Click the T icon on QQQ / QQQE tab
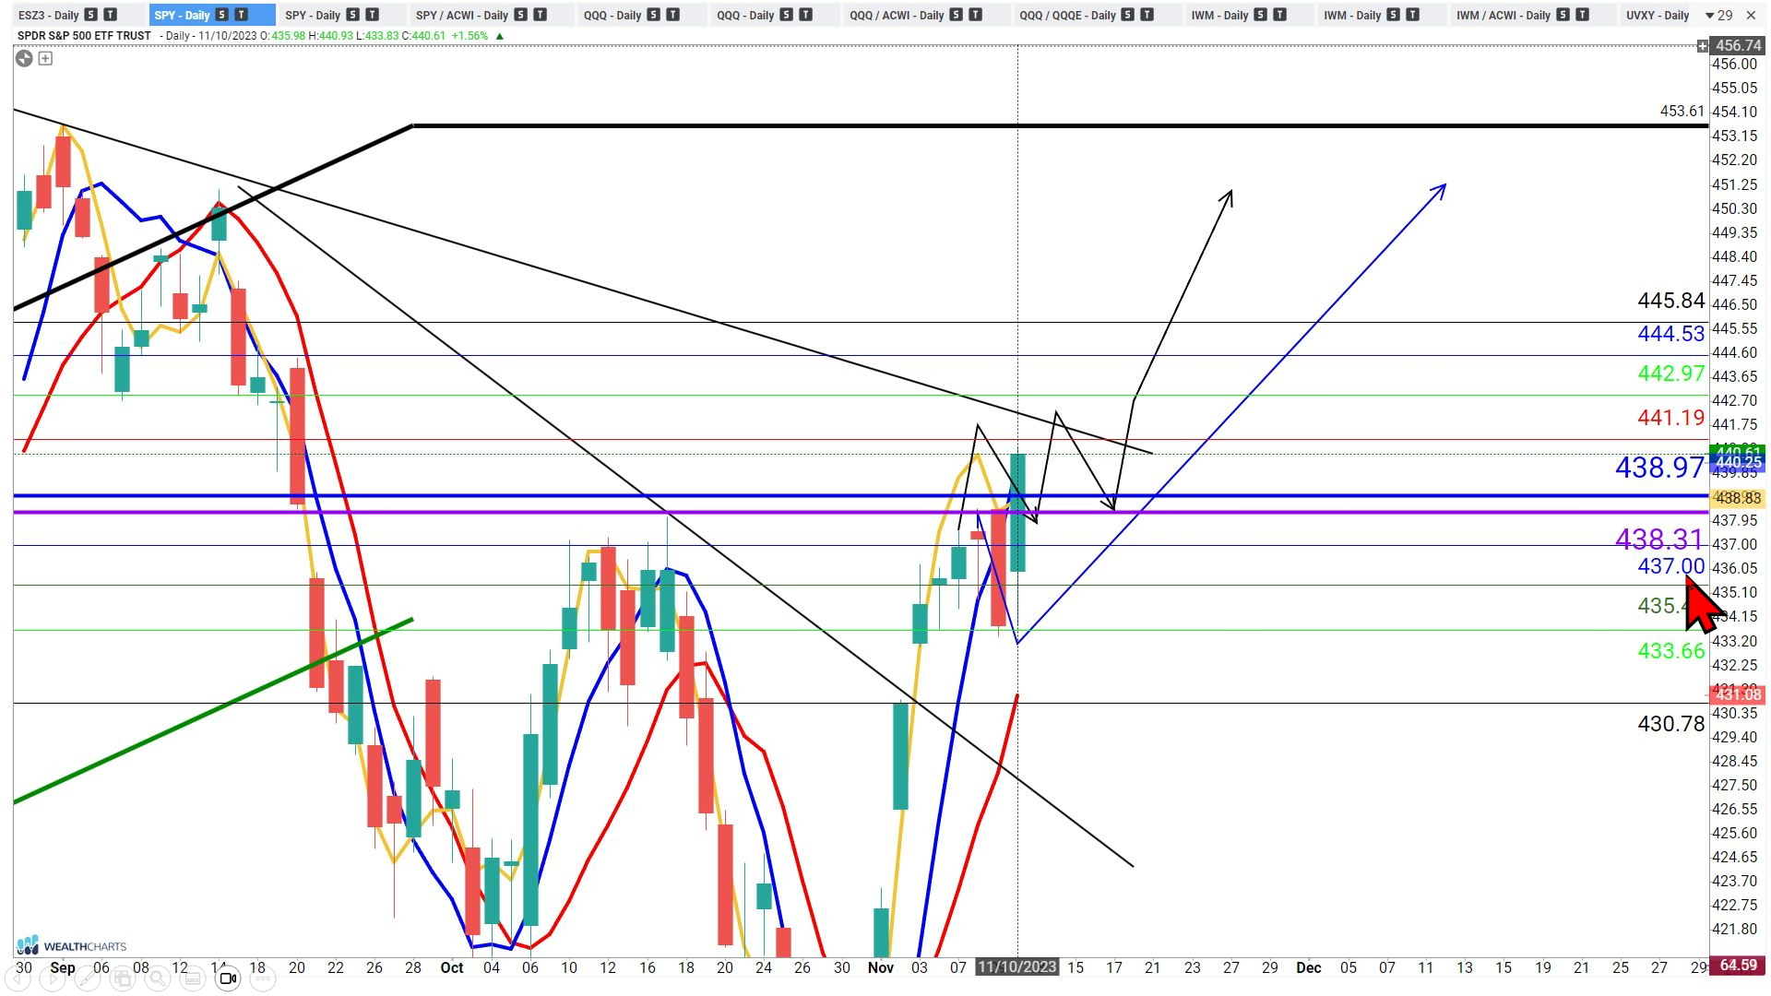 pyautogui.click(x=1147, y=15)
